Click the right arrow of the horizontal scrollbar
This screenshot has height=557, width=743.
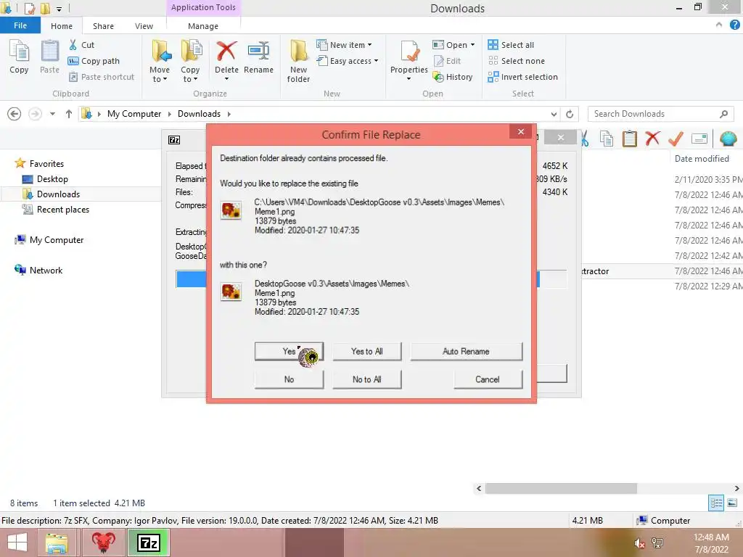point(737,488)
